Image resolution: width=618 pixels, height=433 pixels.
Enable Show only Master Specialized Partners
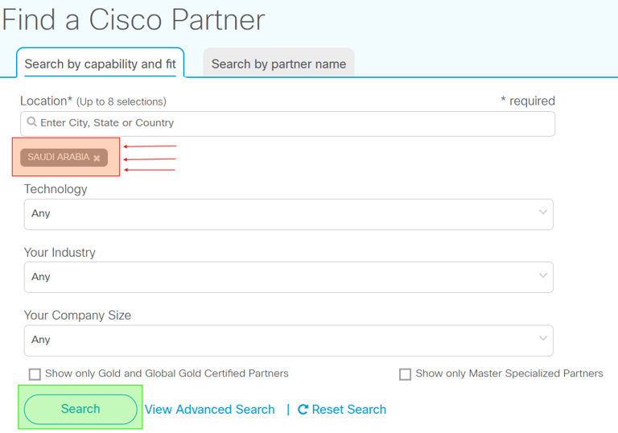tap(406, 374)
